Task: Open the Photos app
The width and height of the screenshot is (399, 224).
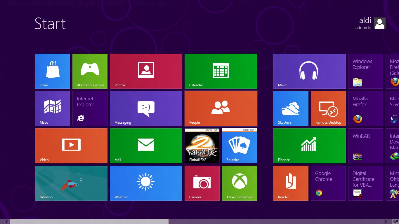Action: (146, 71)
